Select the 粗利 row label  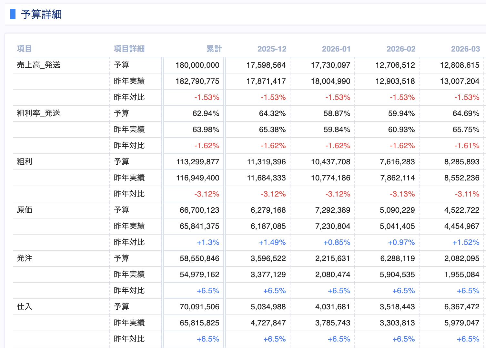click(x=25, y=162)
